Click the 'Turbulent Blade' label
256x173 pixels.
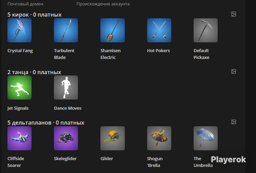(64, 54)
